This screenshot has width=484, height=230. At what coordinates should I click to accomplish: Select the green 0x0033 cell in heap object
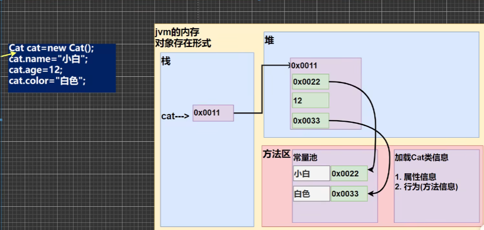pyautogui.click(x=310, y=121)
